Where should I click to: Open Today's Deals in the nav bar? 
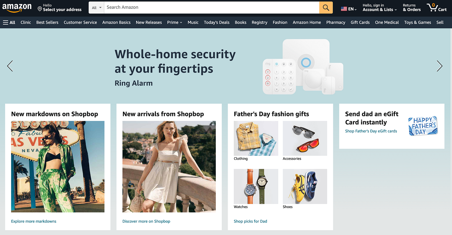pos(217,22)
